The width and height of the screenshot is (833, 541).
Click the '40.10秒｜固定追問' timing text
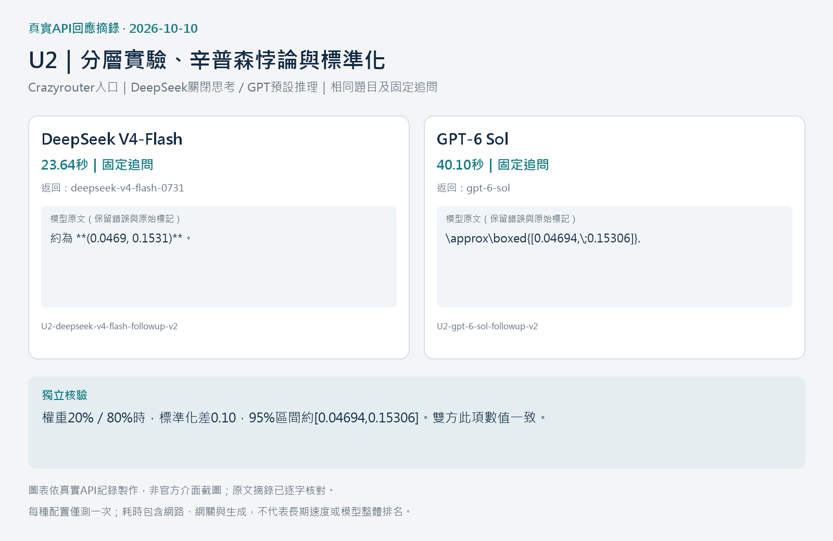(493, 165)
